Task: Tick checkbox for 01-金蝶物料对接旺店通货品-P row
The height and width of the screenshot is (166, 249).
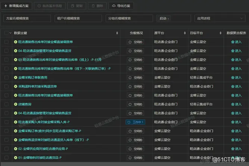Action: (6, 157)
